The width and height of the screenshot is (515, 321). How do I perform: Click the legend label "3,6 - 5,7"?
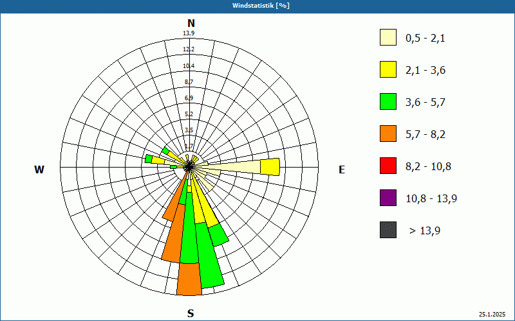[x=426, y=103]
